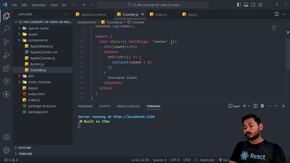The image size is (290, 163).
Task: Change encoding via UTF-8 status item
Action: click(175, 160)
